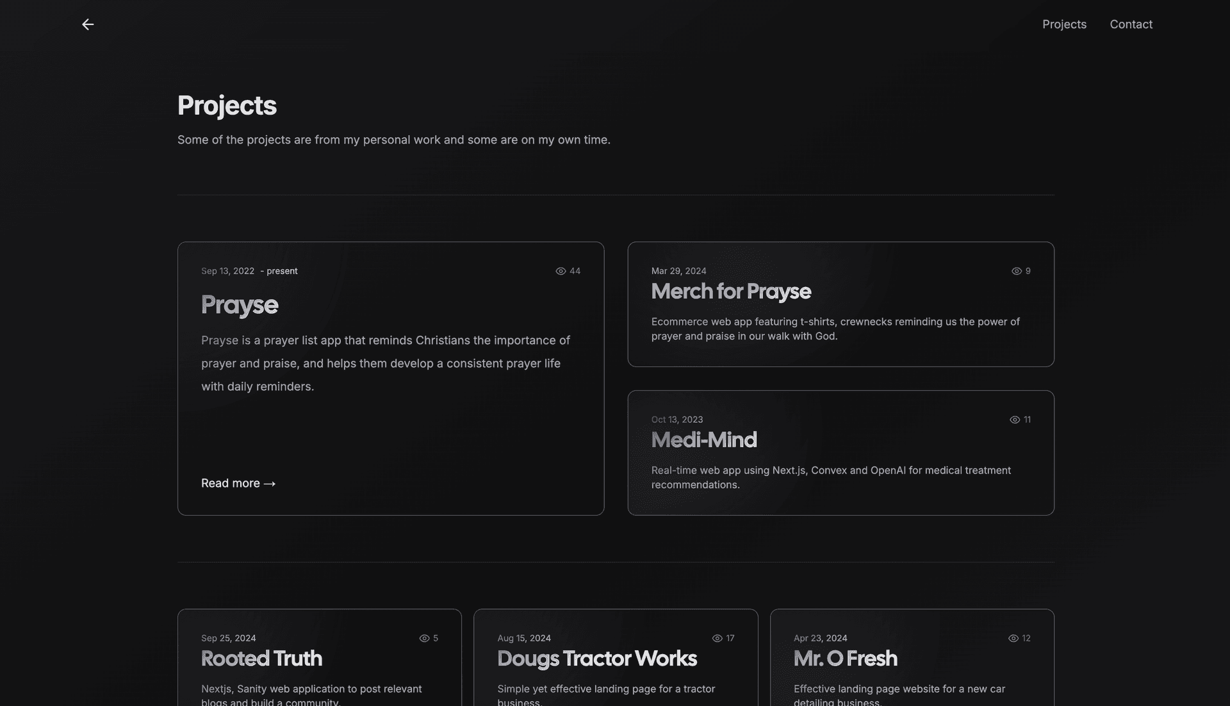Click the back arrow icon
Image resolution: width=1230 pixels, height=706 pixels.
pyautogui.click(x=88, y=24)
